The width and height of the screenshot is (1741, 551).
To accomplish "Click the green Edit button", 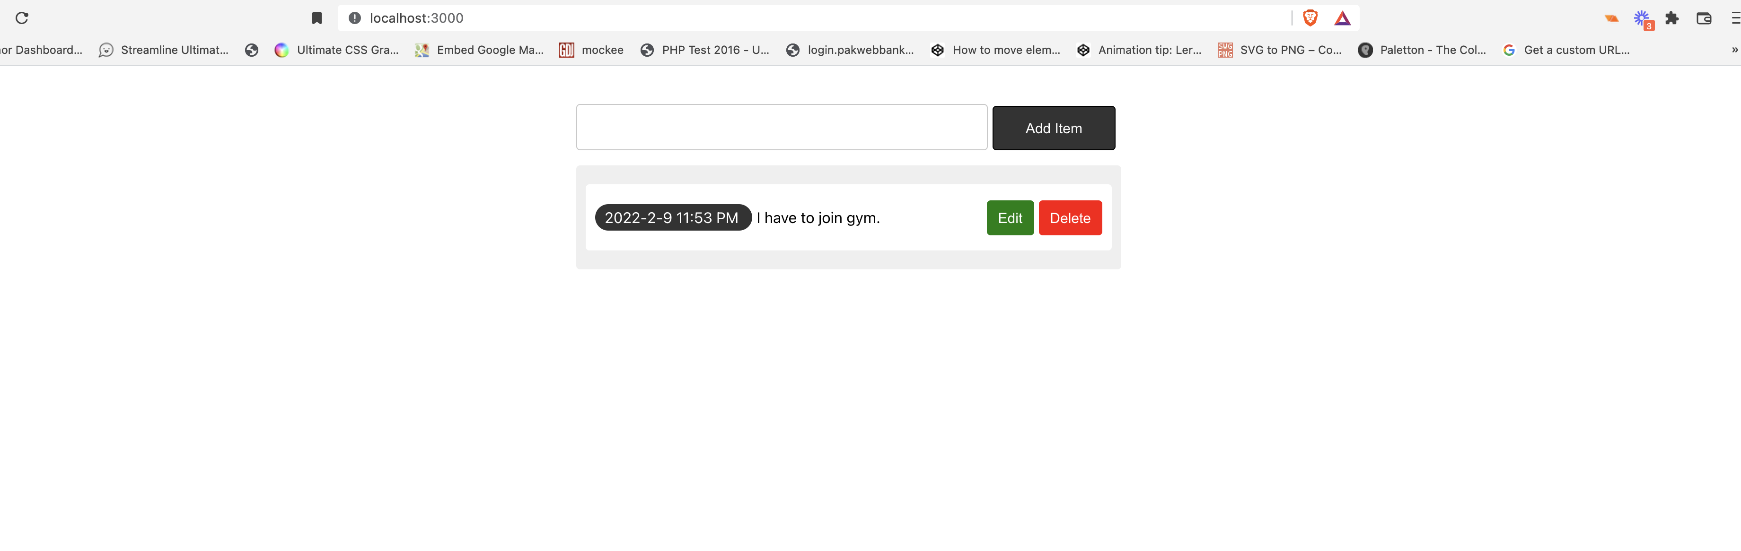I will [x=1010, y=218].
